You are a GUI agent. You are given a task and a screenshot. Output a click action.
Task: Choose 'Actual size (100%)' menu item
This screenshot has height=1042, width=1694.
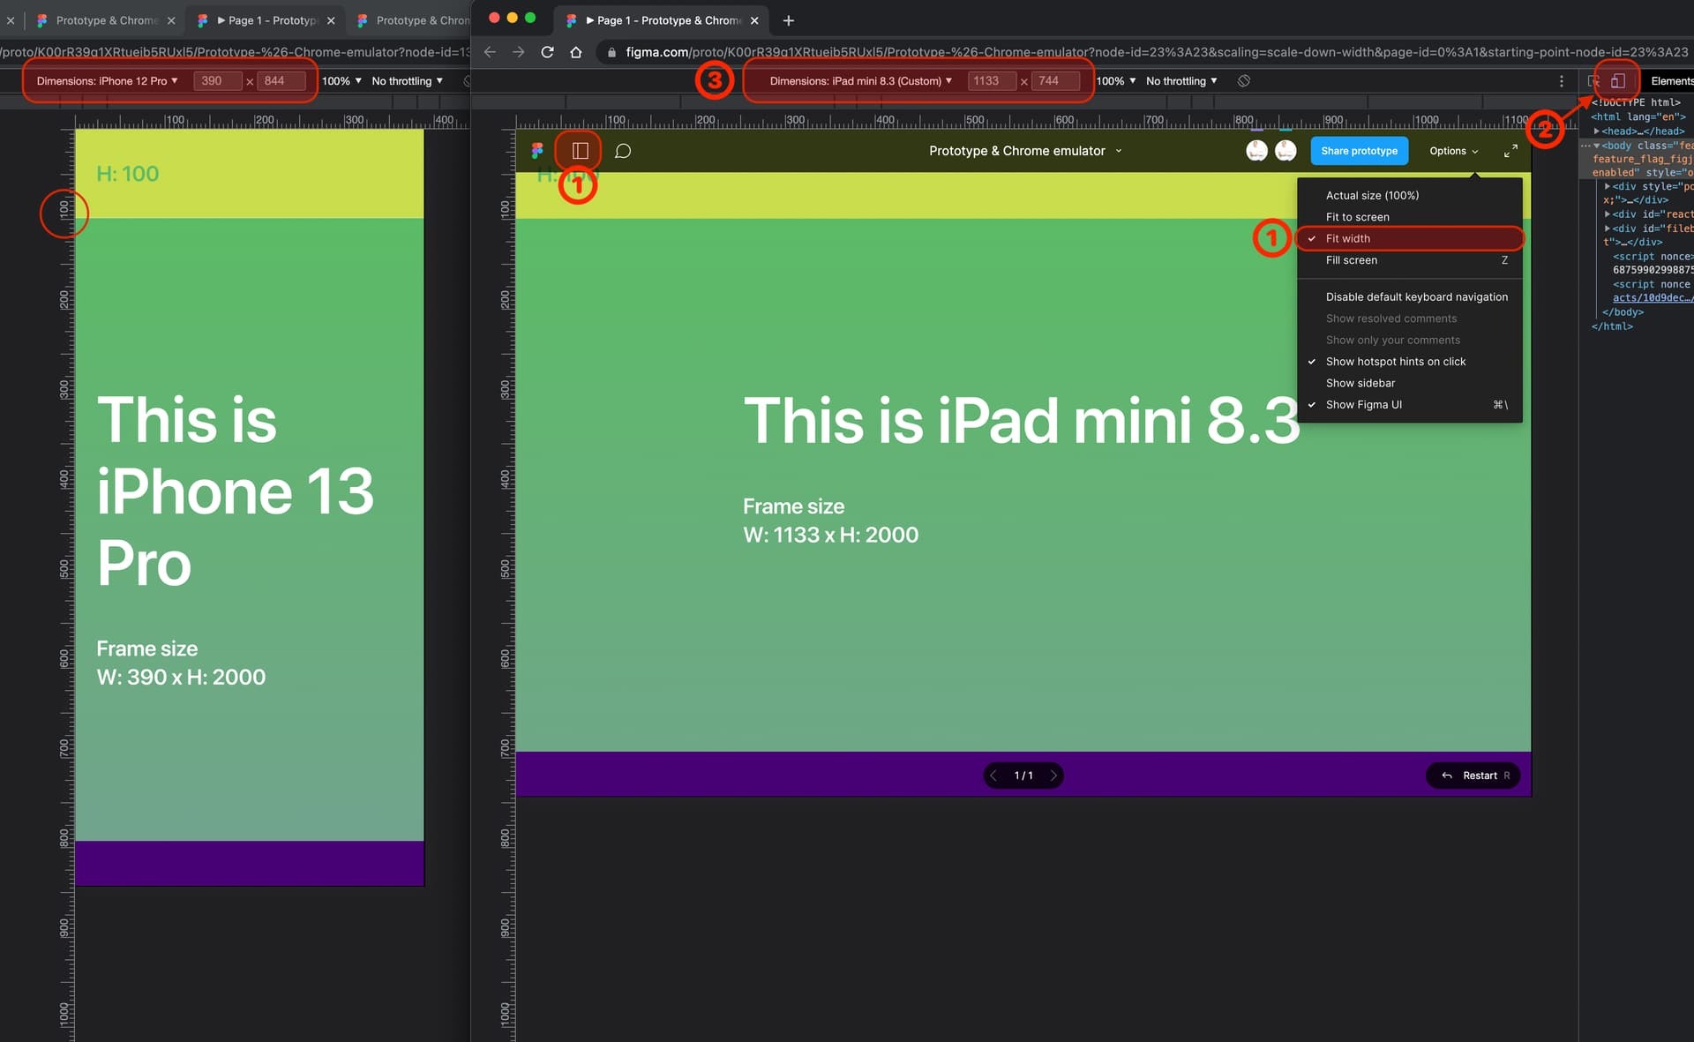[1409, 196]
